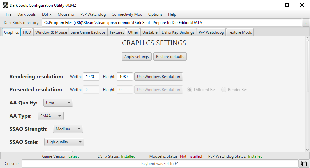Click the rendering resolution Width field
Viewport: 310px width, 168px height.
point(91,77)
